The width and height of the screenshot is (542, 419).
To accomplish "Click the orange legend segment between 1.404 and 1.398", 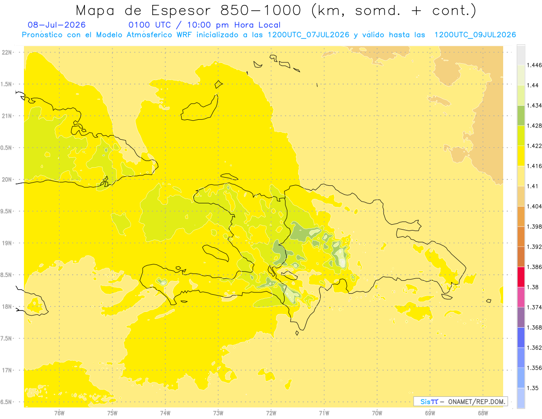I will 521,217.
